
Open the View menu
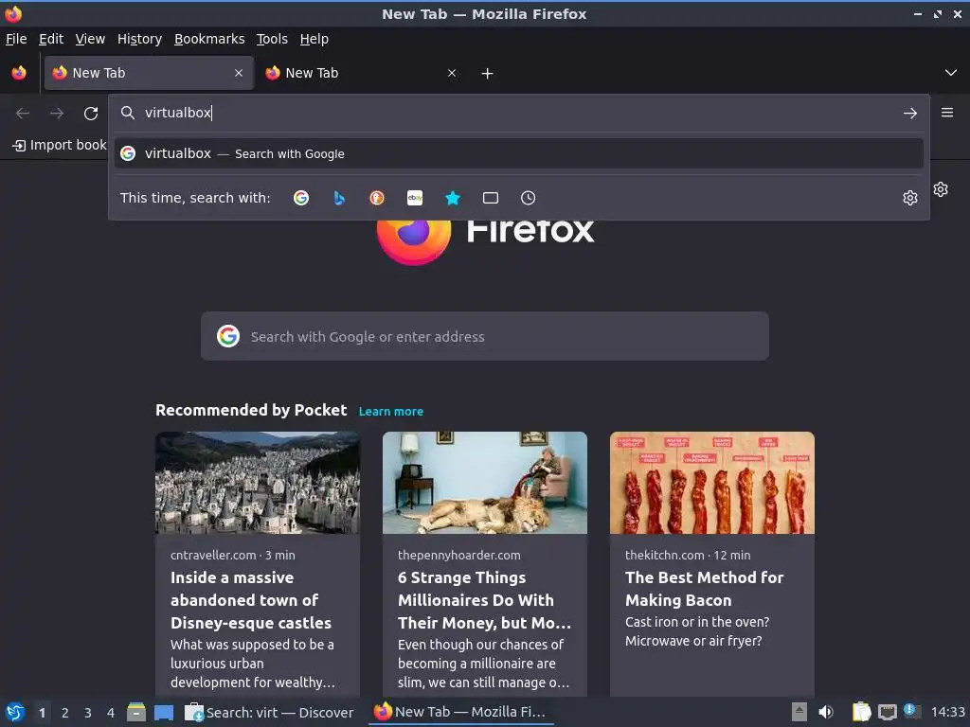coord(90,39)
